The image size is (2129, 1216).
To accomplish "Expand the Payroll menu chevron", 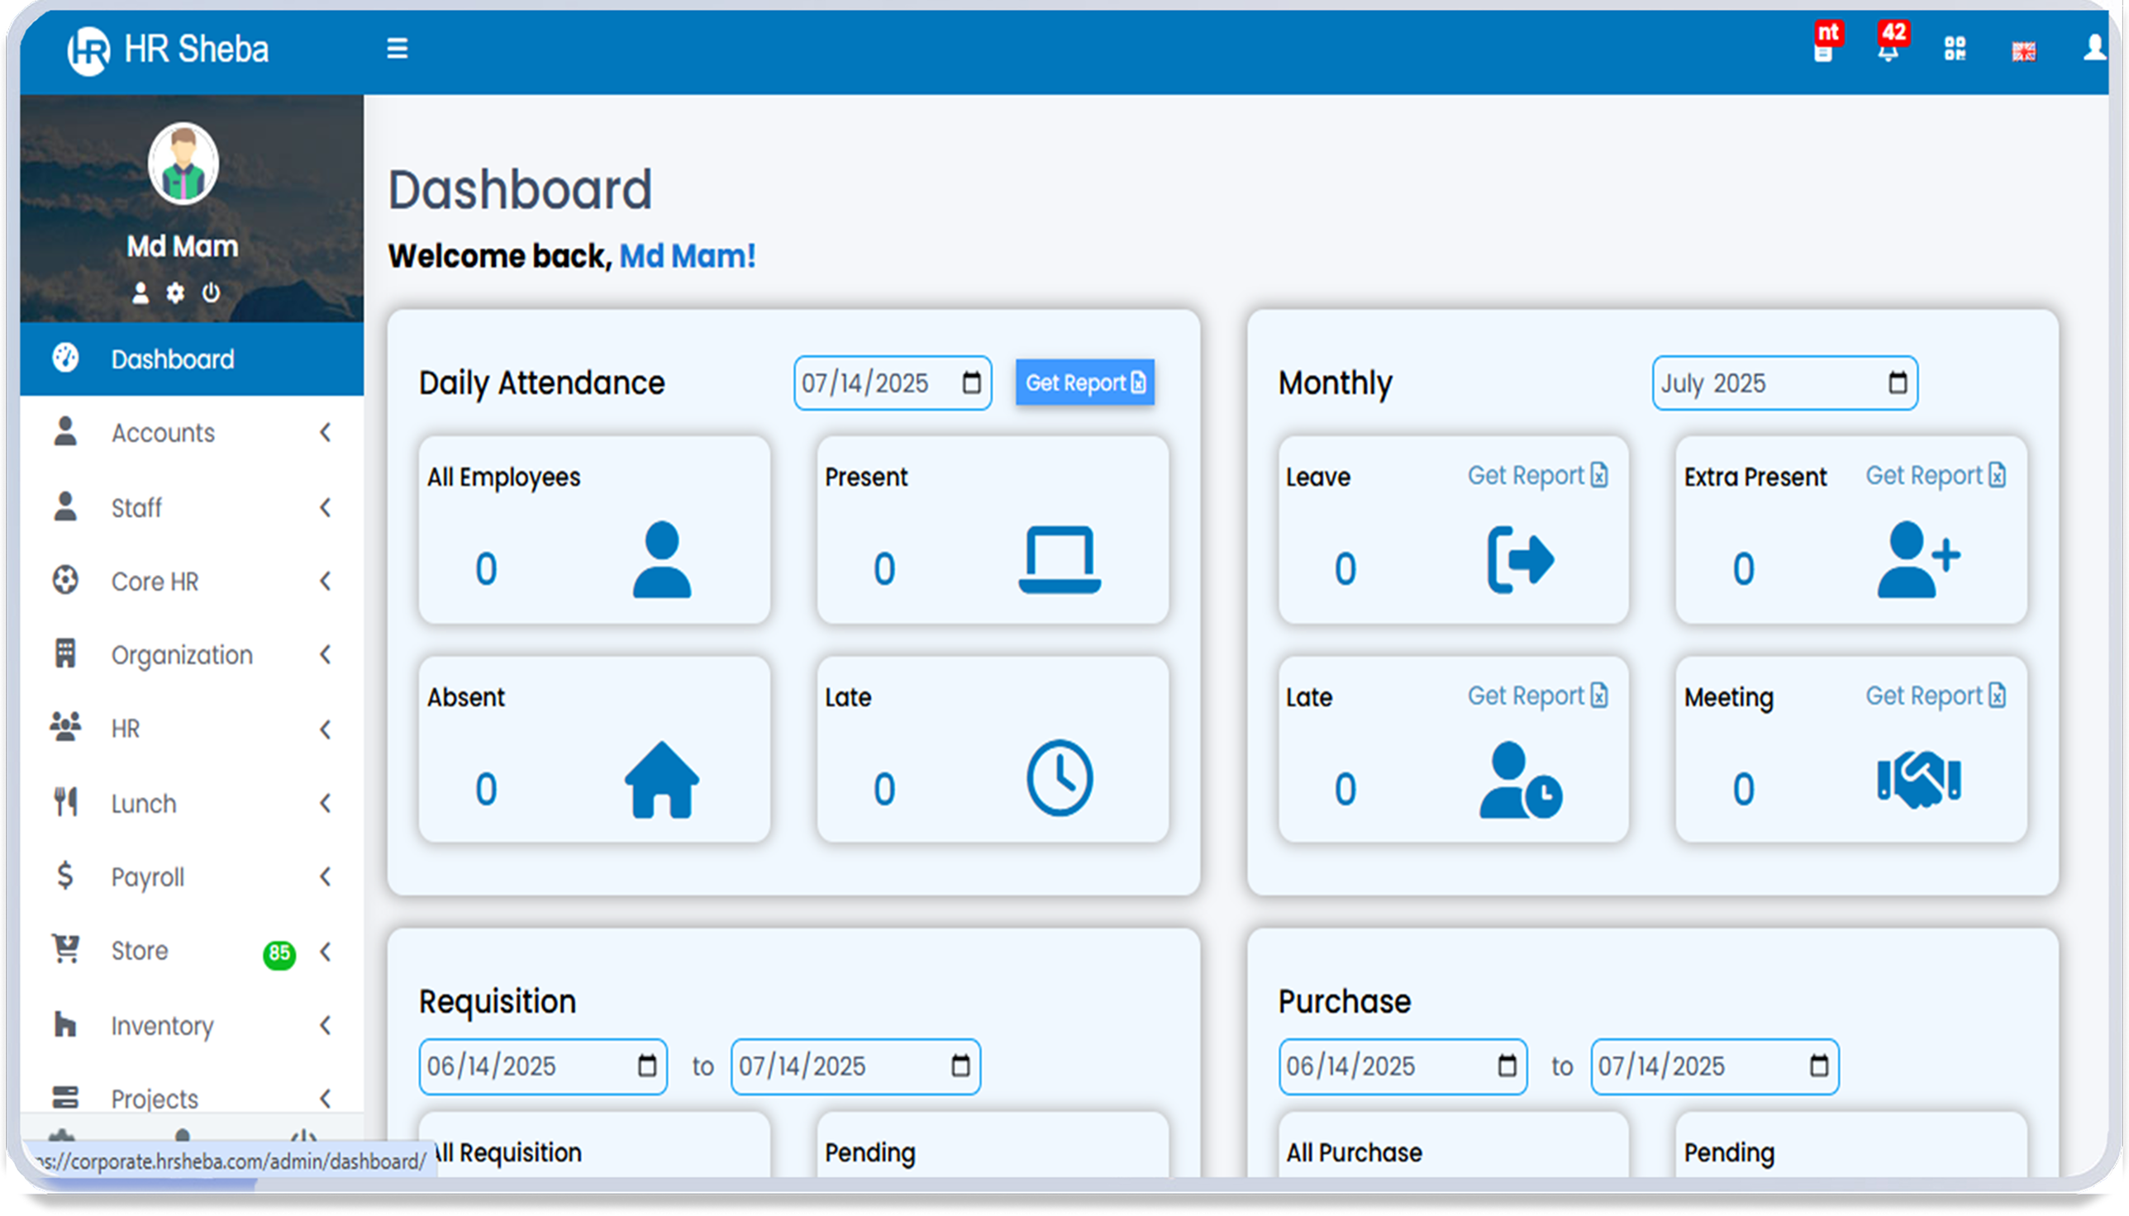I will pyautogui.click(x=325, y=877).
